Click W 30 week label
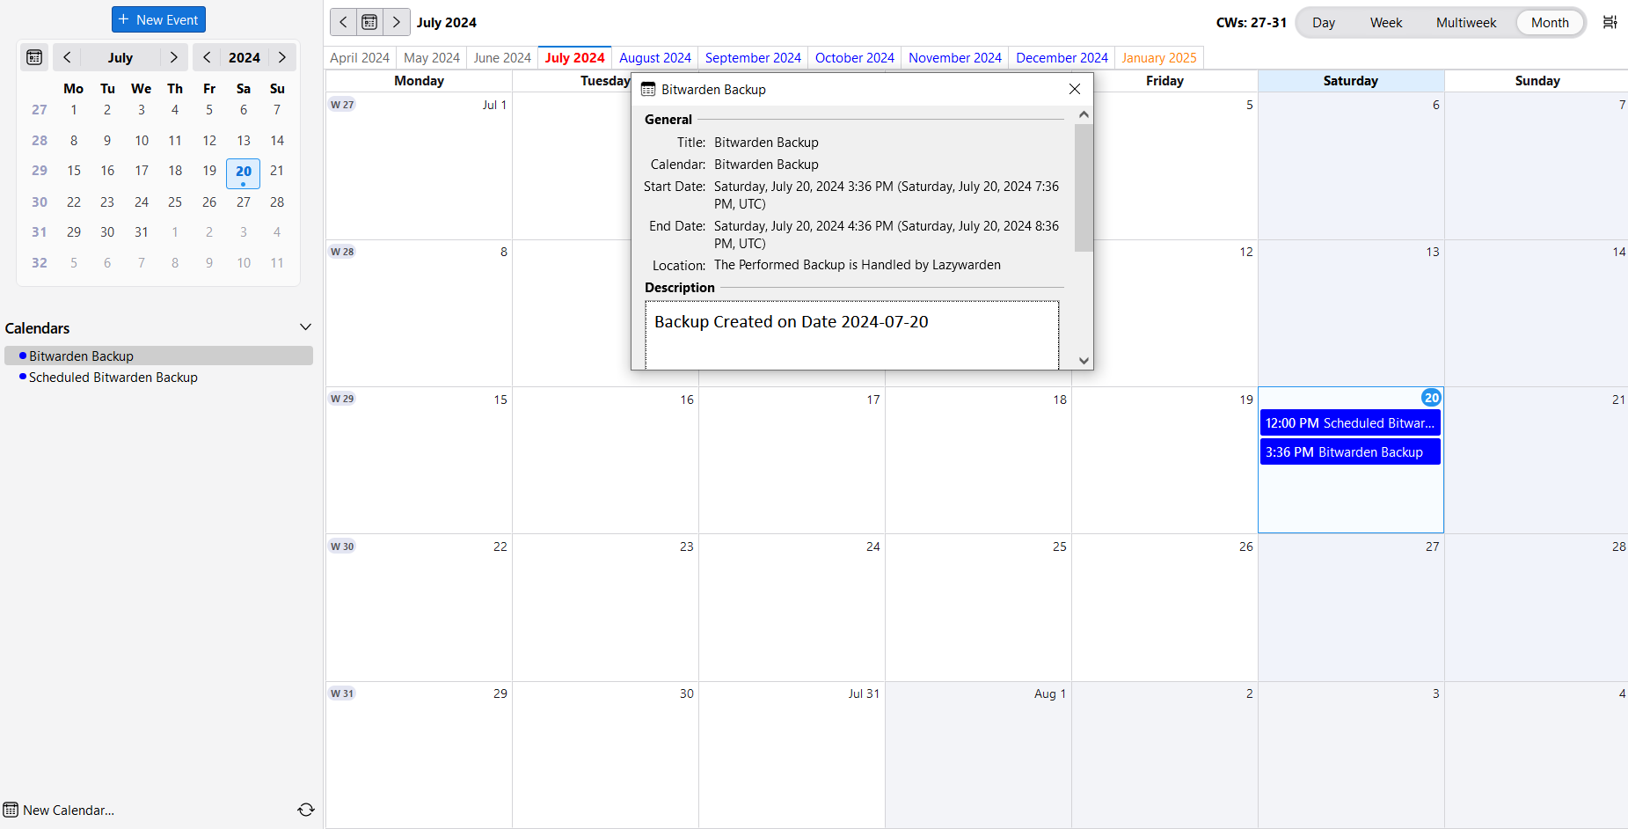This screenshot has height=829, width=1628. point(342,547)
